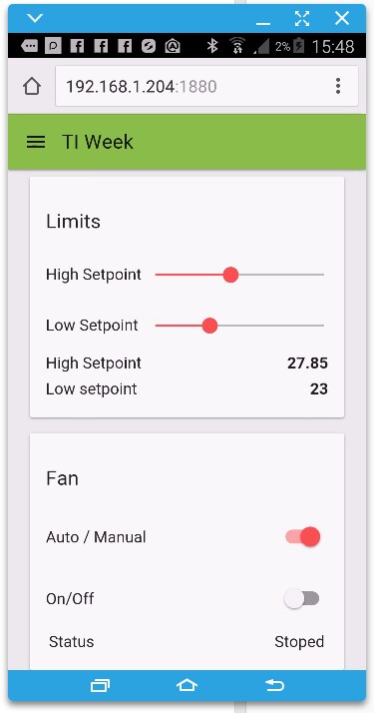Click the TI Week dashboard title
The width and height of the screenshot is (374, 713).
click(x=98, y=142)
